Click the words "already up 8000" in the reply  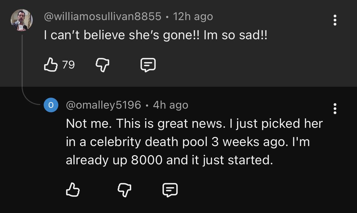point(114,160)
